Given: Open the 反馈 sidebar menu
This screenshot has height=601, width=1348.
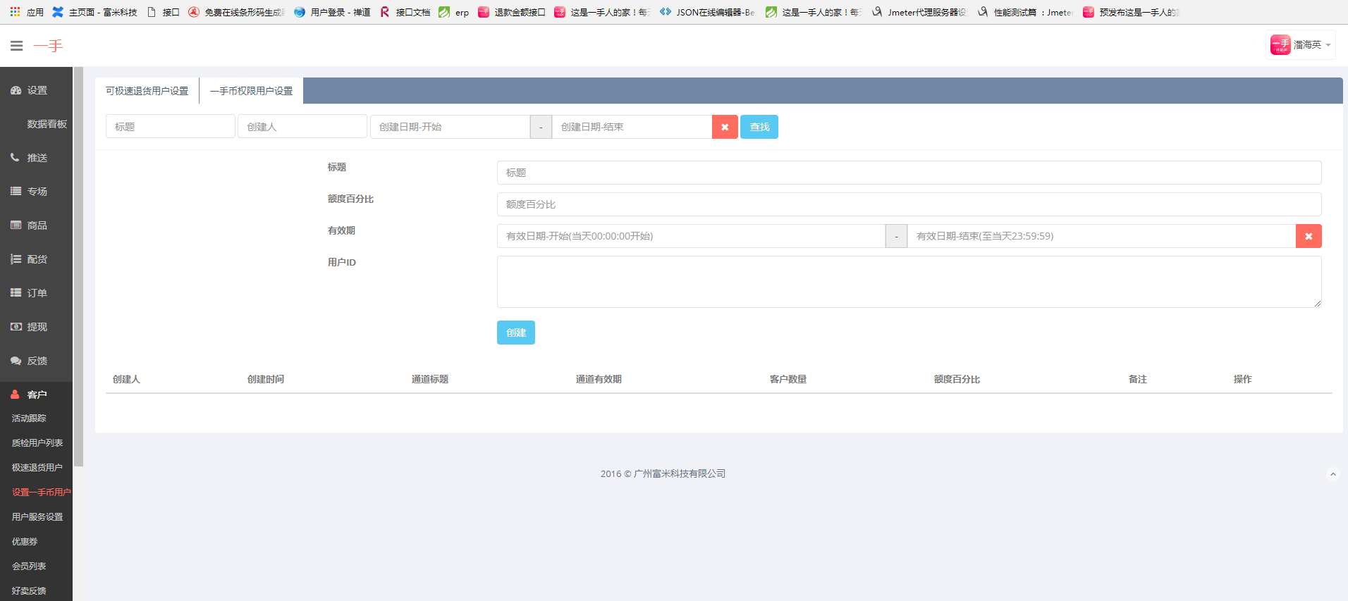Looking at the screenshot, I should tap(36, 361).
